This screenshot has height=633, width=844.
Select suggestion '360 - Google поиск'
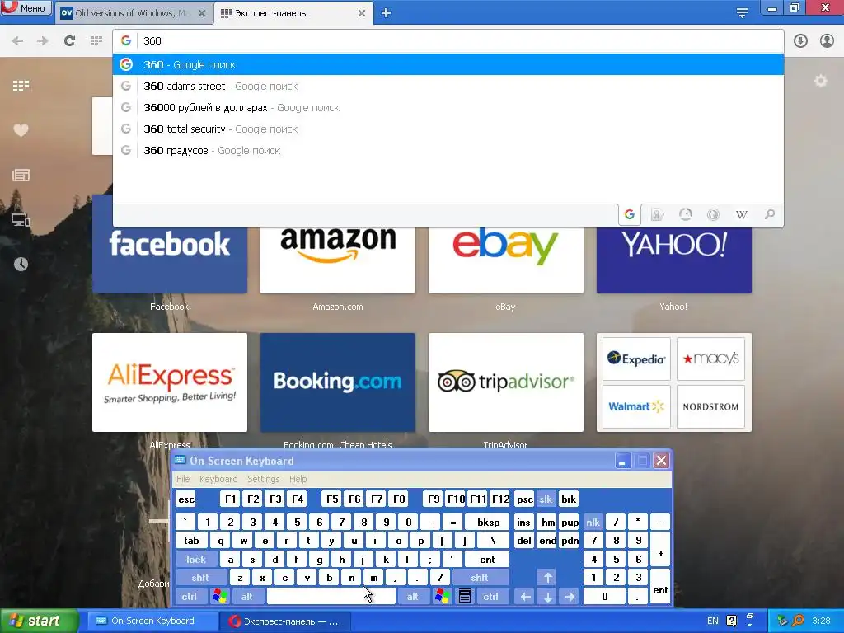click(x=448, y=64)
